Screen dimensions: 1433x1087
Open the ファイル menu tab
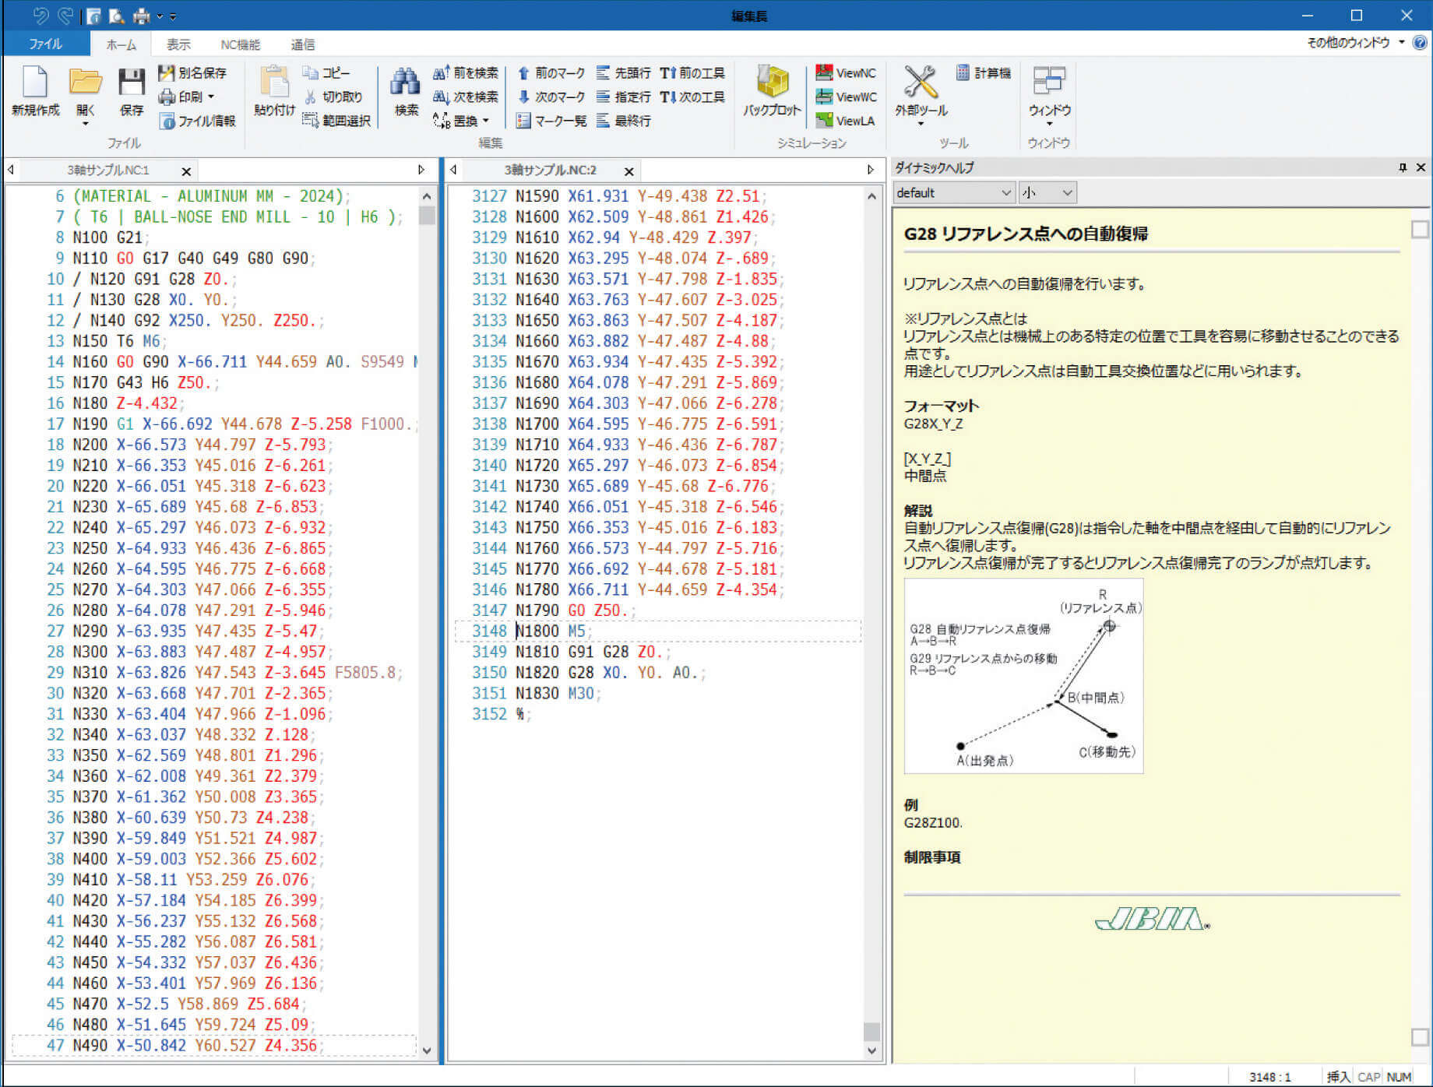coord(45,44)
